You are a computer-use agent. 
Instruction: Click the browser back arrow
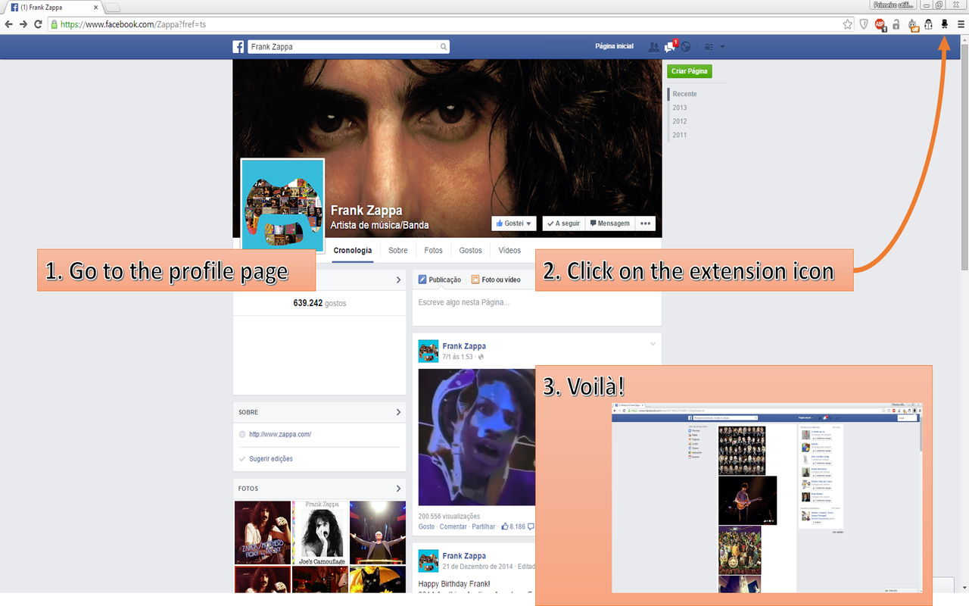[x=9, y=24]
